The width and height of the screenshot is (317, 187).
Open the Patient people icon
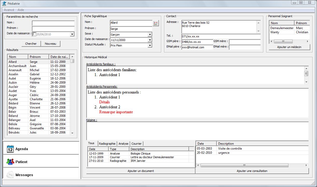[x=10, y=162]
